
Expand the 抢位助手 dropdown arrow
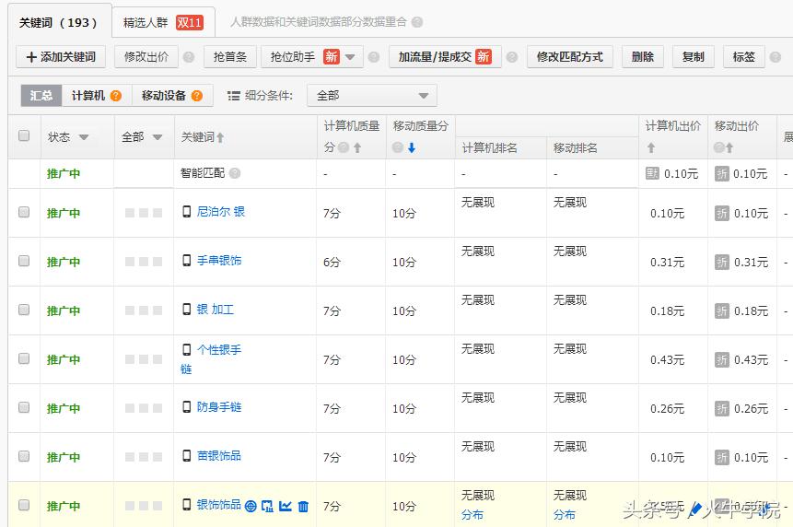click(350, 57)
